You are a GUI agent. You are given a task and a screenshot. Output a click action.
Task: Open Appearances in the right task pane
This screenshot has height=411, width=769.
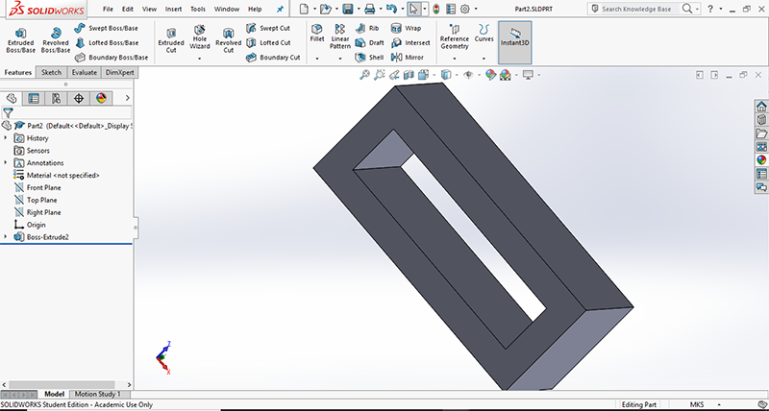tap(761, 159)
